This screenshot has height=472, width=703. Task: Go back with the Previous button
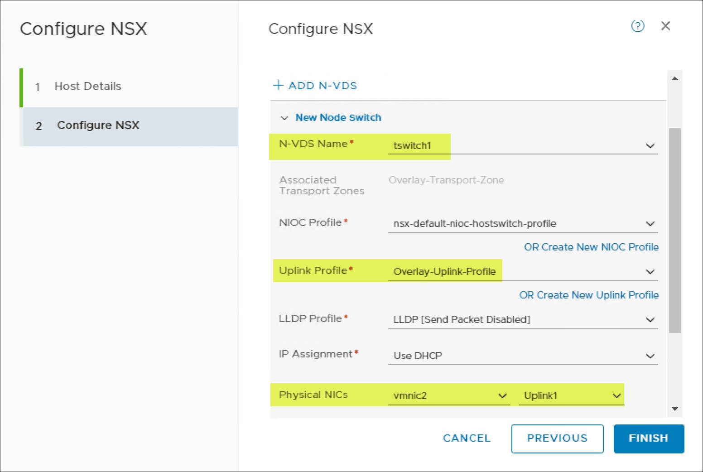click(557, 438)
